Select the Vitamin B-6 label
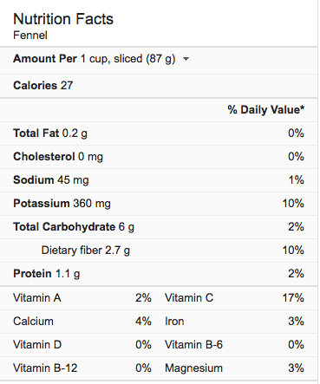This screenshot has height=384, width=320. pos(193,345)
